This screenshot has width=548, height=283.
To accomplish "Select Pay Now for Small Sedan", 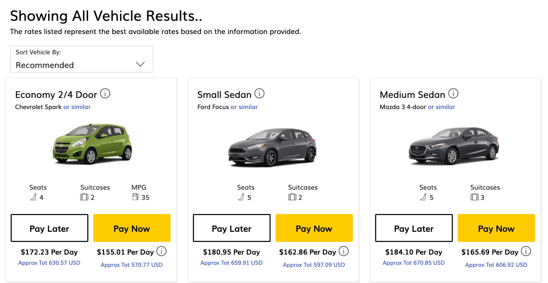I will click(314, 228).
